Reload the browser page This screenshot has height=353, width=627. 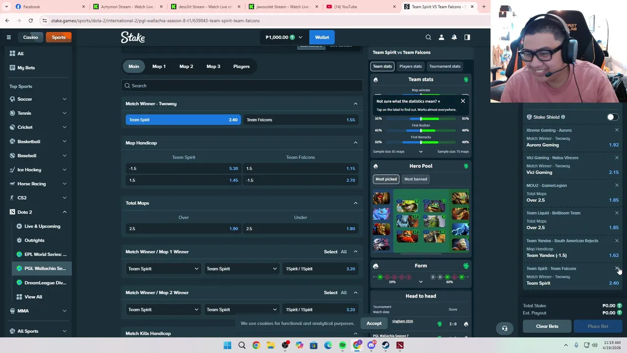(30, 21)
